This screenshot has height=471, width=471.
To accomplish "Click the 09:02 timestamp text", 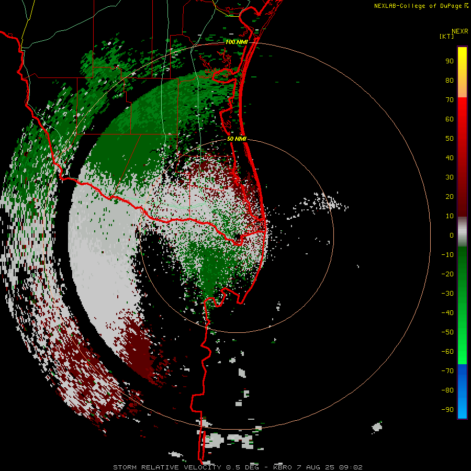I will (351, 467).
